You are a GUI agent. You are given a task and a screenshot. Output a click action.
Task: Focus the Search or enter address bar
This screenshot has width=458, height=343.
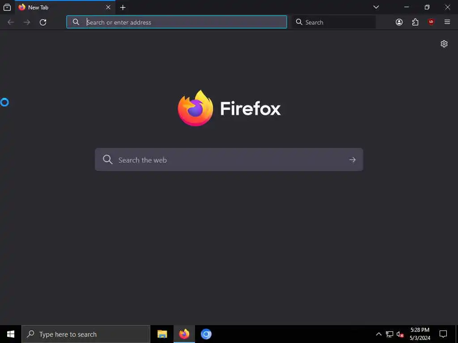[177, 22]
